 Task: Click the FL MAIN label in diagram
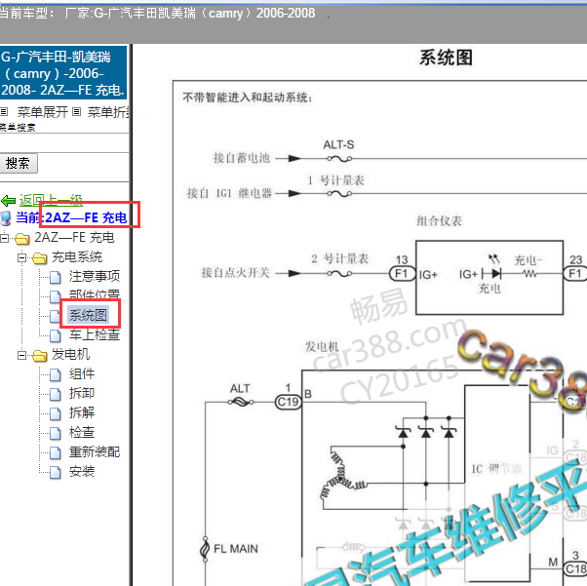click(236, 549)
